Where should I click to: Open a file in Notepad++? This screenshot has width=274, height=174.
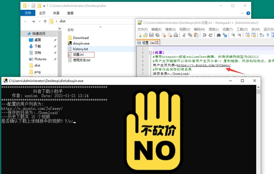145,35
